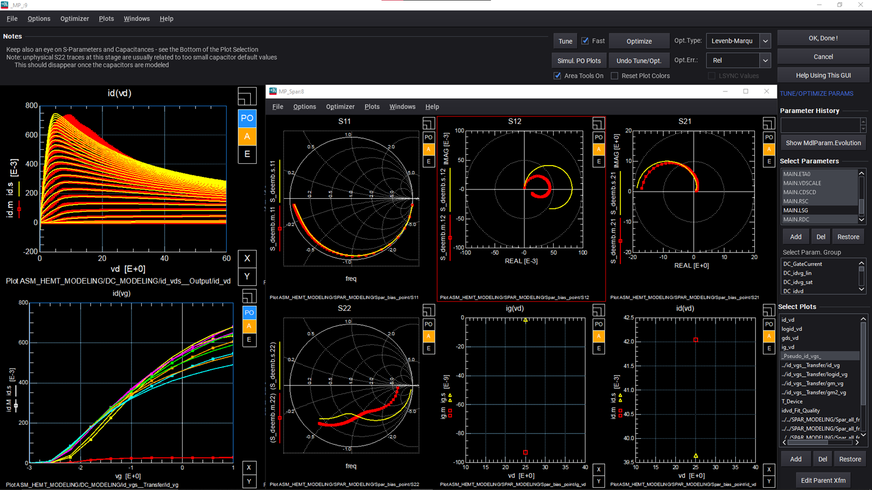Open the Plots menu in the MP_Spar window
872x490 pixels.
click(372, 106)
